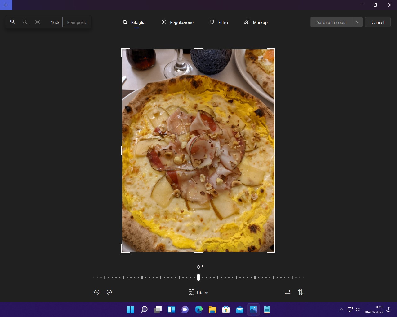This screenshot has height=317, width=397.
Task: Switch to the Ritaglia crop tab
Action: [x=134, y=22]
